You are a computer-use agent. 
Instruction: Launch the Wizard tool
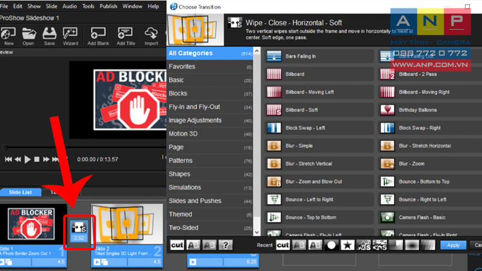(x=70, y=36)
